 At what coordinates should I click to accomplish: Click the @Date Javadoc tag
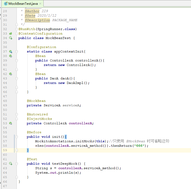coord(30,16)
